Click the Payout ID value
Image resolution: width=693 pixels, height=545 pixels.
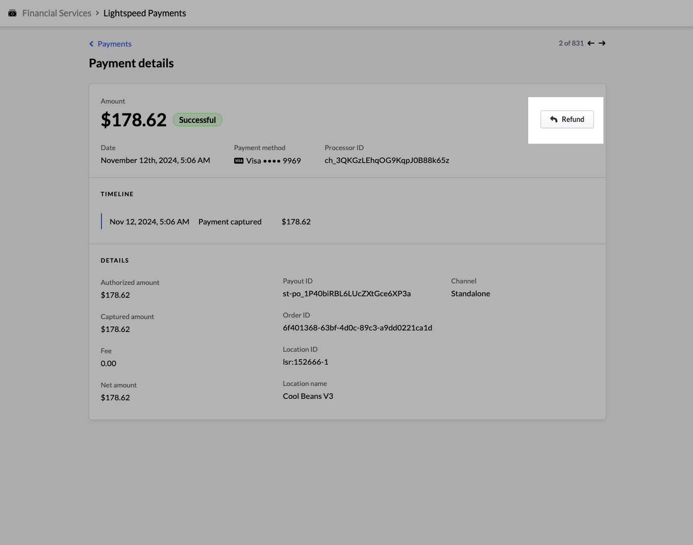tap(346, 294)
